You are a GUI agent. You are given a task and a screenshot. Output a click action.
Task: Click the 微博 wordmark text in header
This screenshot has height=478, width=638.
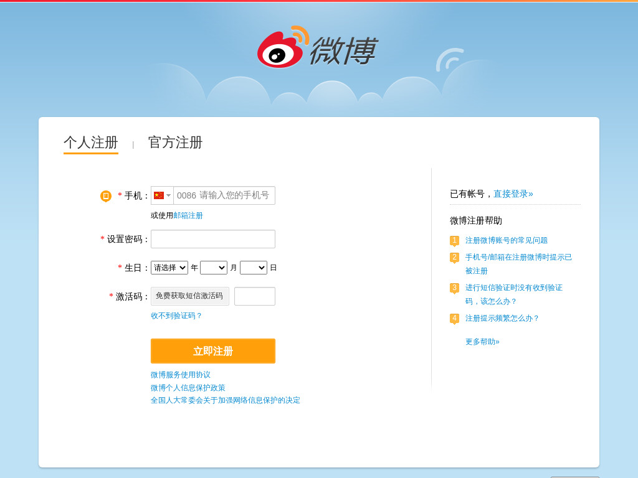[x=344, y=50]
